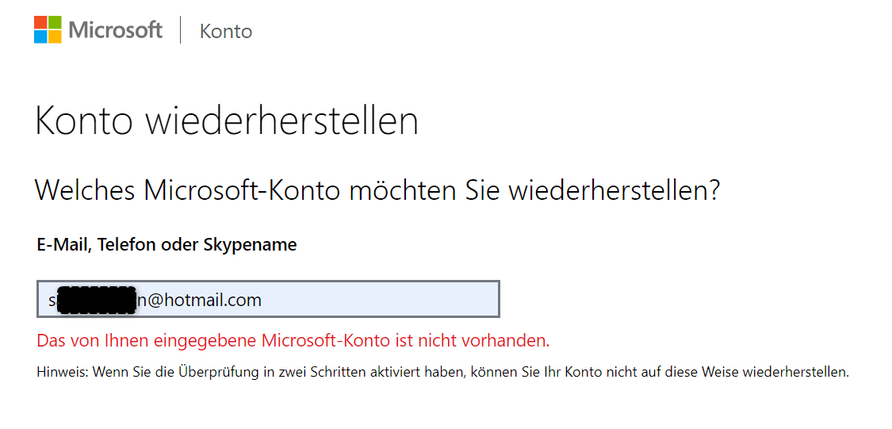The width and height of the screenshot is (892, 429).
Task: Click the E-Mail, Telefon oder Skypename label
Action: click(167, 245)
